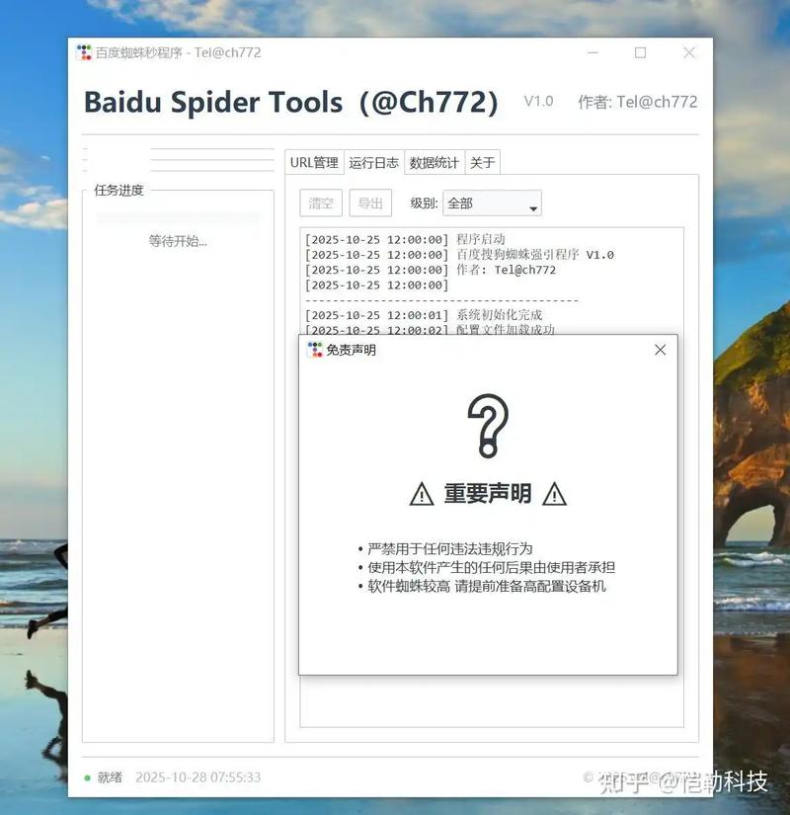Click the 免责声明 dialog title icon
This screenshot has width=790, height=815.
click(x=315, y=350)
